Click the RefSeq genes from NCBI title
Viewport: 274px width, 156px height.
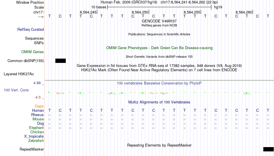coord(159,25)
